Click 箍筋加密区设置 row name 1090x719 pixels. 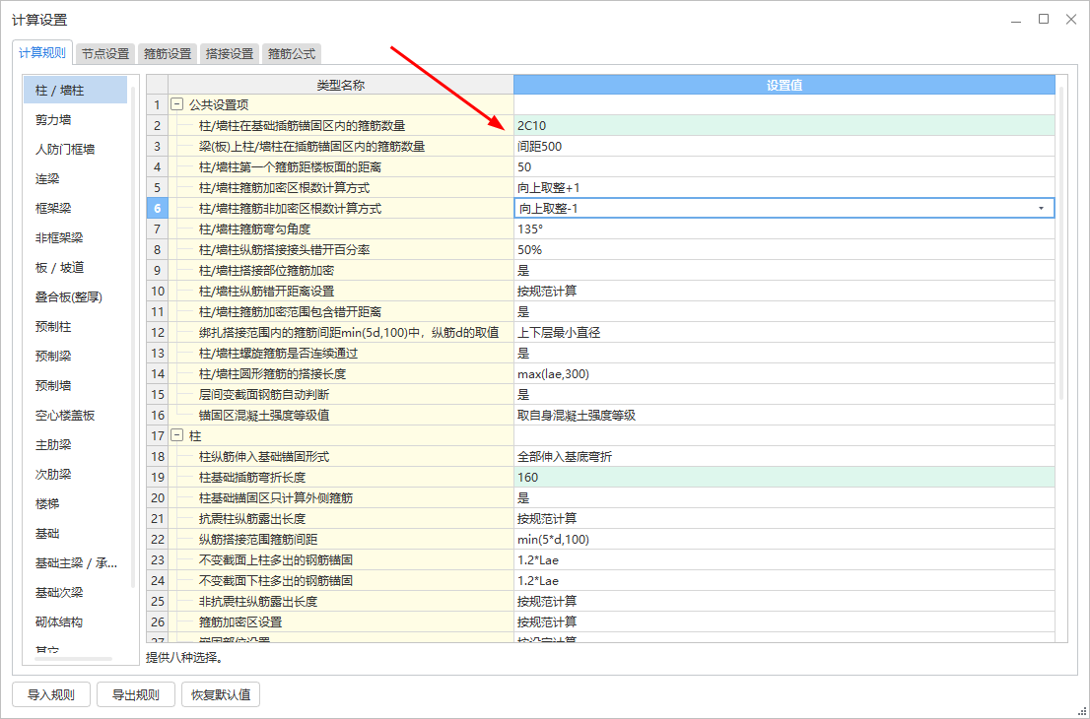[x=240, y=621]
